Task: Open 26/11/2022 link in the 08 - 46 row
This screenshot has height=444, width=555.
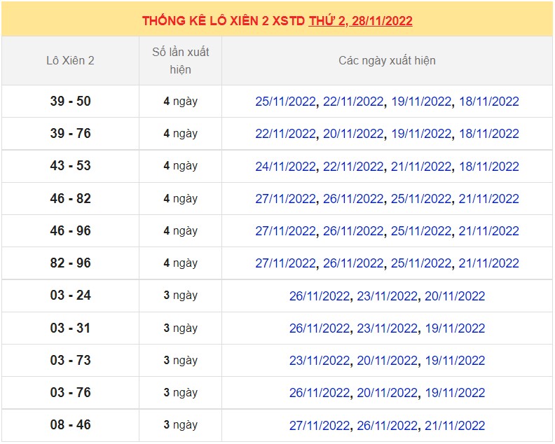Action: click(x=388, y=426)
